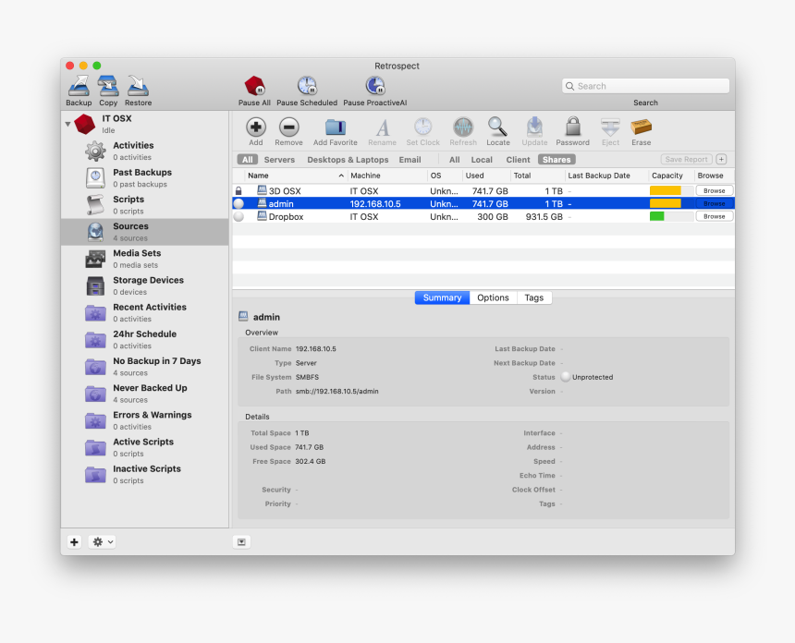Click the lock icon on 3D OSX

[x=238, y=191]
